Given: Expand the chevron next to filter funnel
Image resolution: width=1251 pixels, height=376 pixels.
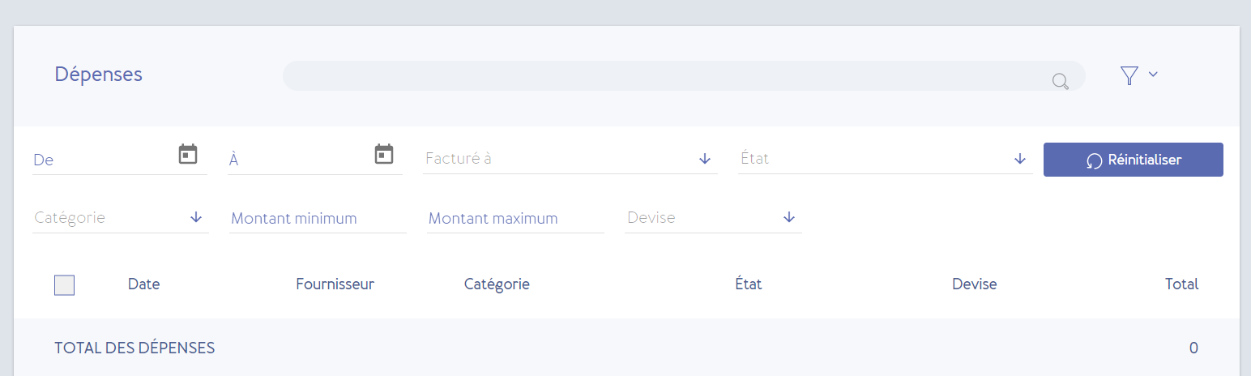Looking at the screenshot, I should (1153, 75).
